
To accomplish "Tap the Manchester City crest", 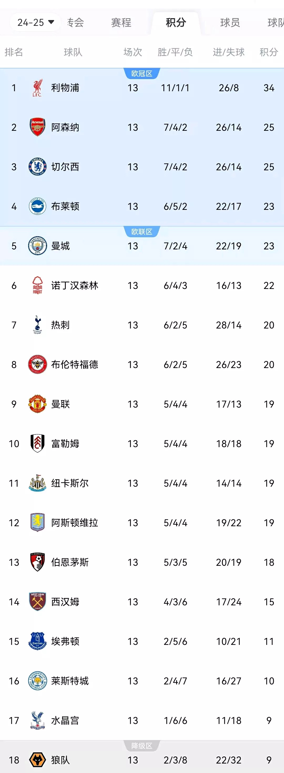I will tap(37, 246).
